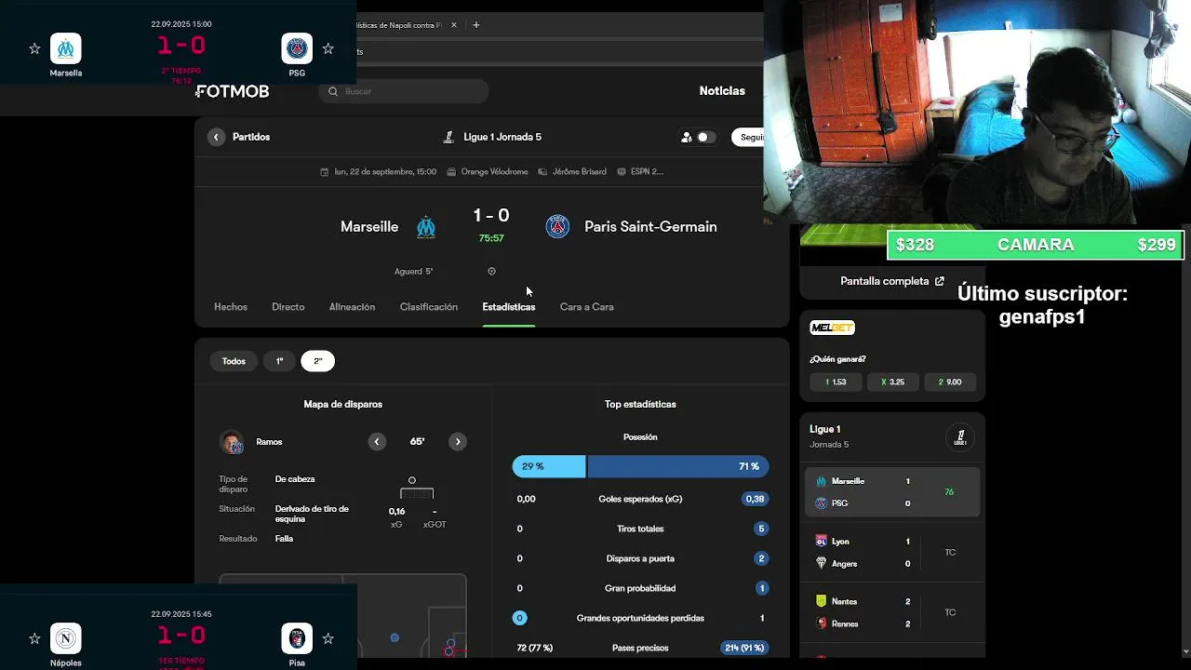1191x670 pixels.
Task: Favorite Pisa with star in overlay
Action: pos(328,638)
